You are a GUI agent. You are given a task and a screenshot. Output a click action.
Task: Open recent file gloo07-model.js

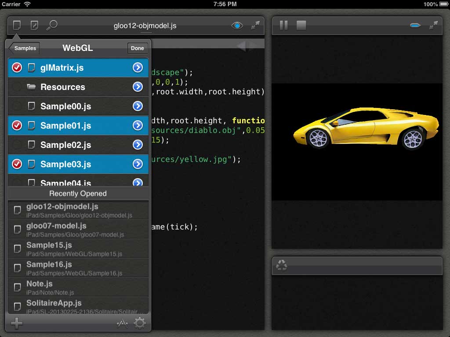pos(78,229)
